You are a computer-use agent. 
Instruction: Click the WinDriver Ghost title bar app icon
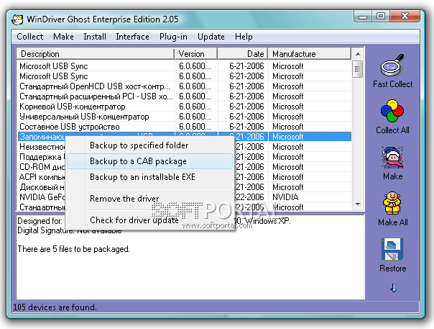coord(17,19)
